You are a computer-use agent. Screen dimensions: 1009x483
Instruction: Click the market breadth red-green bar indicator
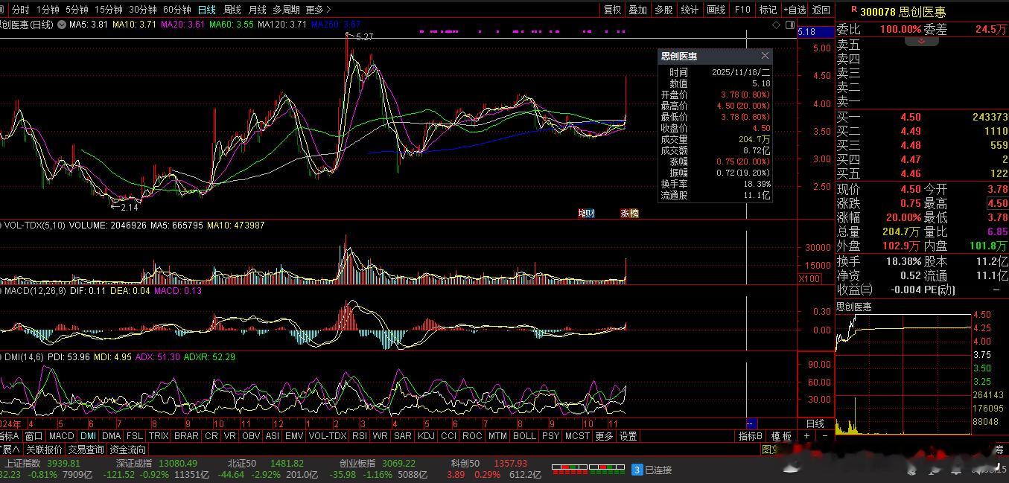[x=588, y=469]
